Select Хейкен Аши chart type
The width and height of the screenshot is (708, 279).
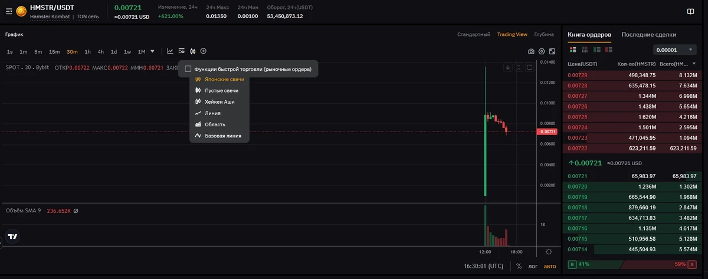pyautogui.click(x=219, y=101)
